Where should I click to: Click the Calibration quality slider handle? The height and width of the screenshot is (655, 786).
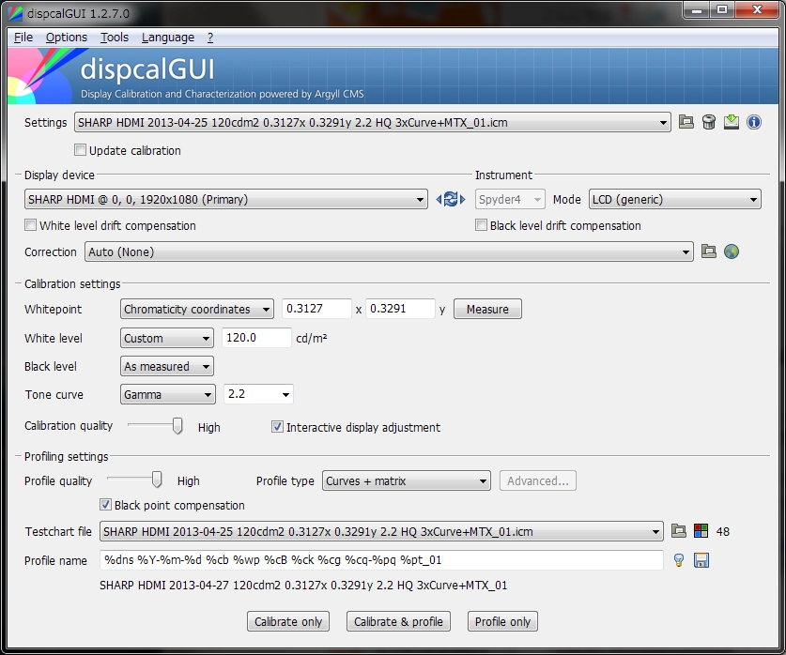pyautogui.click(x=177, y=426)
